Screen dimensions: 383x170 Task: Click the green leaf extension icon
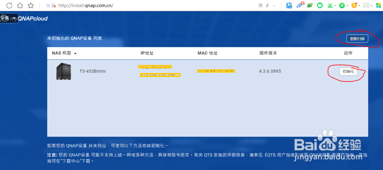[x=310, y=5]
